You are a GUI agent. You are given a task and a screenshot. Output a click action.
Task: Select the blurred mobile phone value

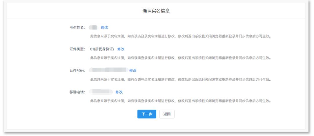coord(101,92)
